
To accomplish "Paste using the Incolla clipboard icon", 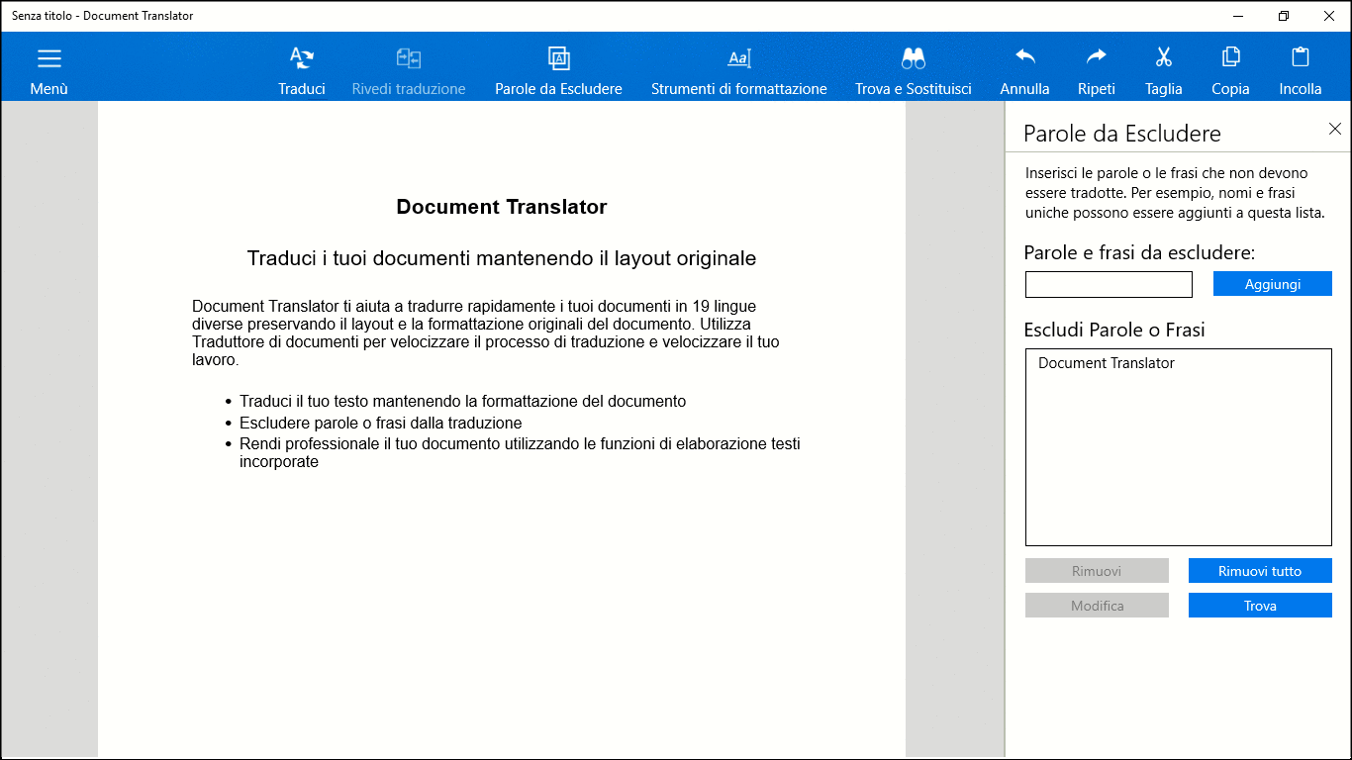I will tap(1301, 59).
